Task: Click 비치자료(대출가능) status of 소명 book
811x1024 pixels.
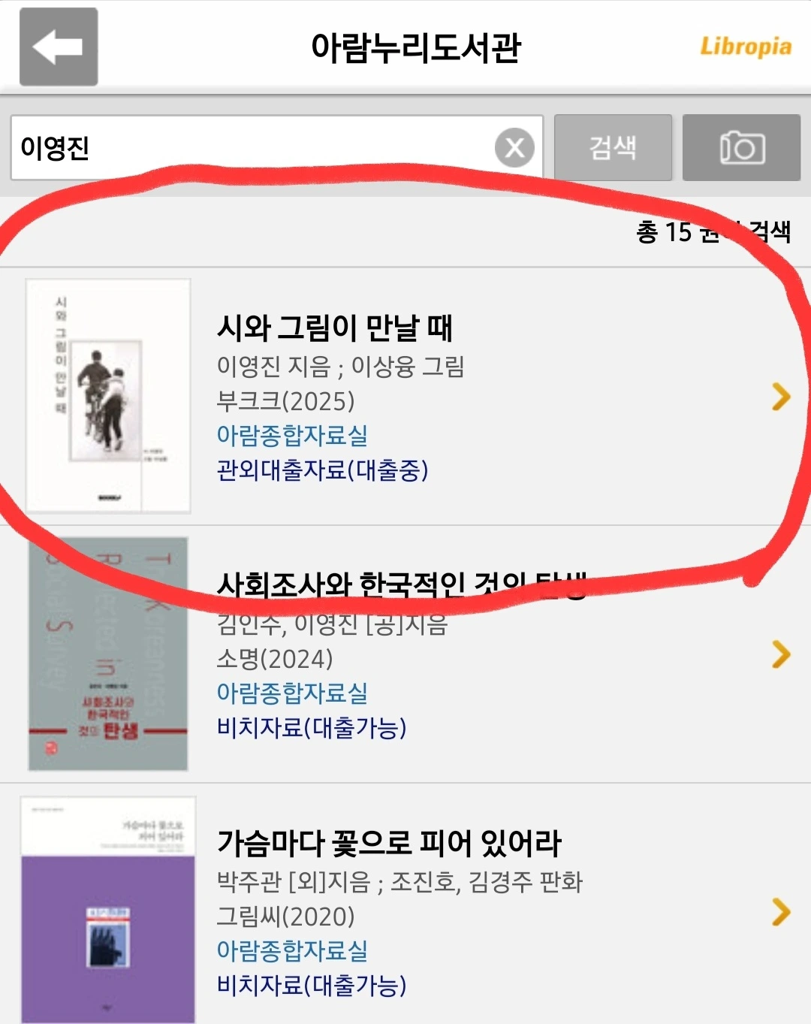Action: (312, 727)
